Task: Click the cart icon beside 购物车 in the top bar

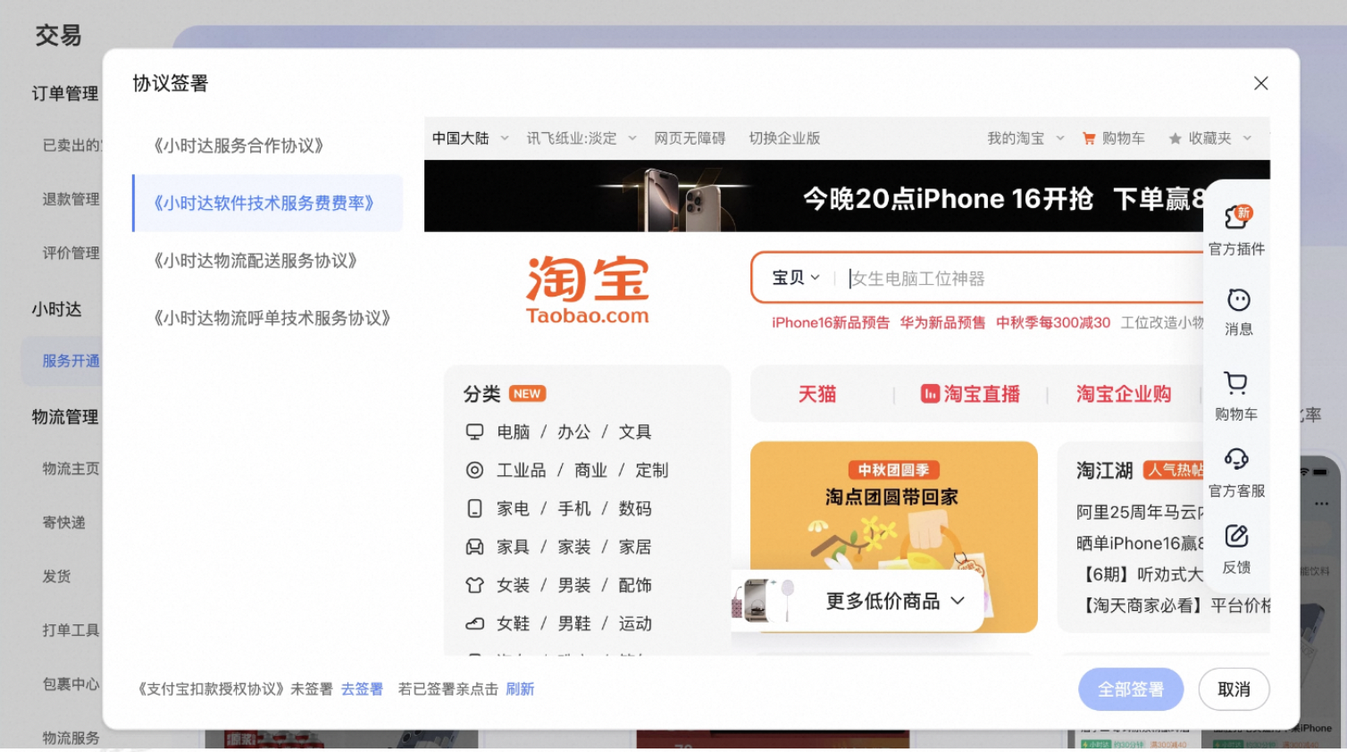Action: [x=1089, y=138]
